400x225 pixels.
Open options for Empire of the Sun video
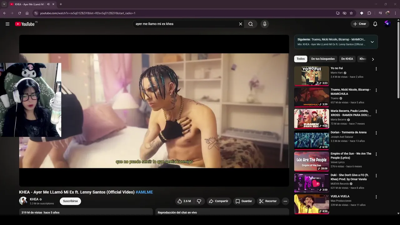376,154
